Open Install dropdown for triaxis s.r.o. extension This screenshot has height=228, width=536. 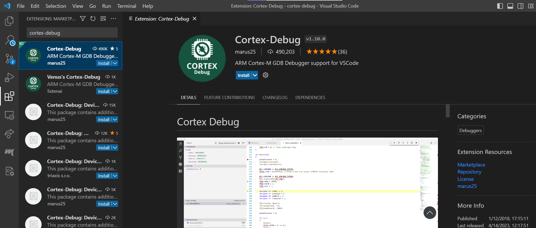click(x=115, y=176)
